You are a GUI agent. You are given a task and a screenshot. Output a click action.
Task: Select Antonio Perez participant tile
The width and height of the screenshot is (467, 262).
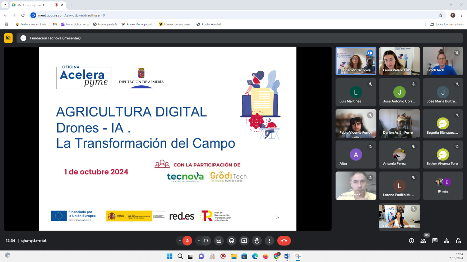point(399,154)
